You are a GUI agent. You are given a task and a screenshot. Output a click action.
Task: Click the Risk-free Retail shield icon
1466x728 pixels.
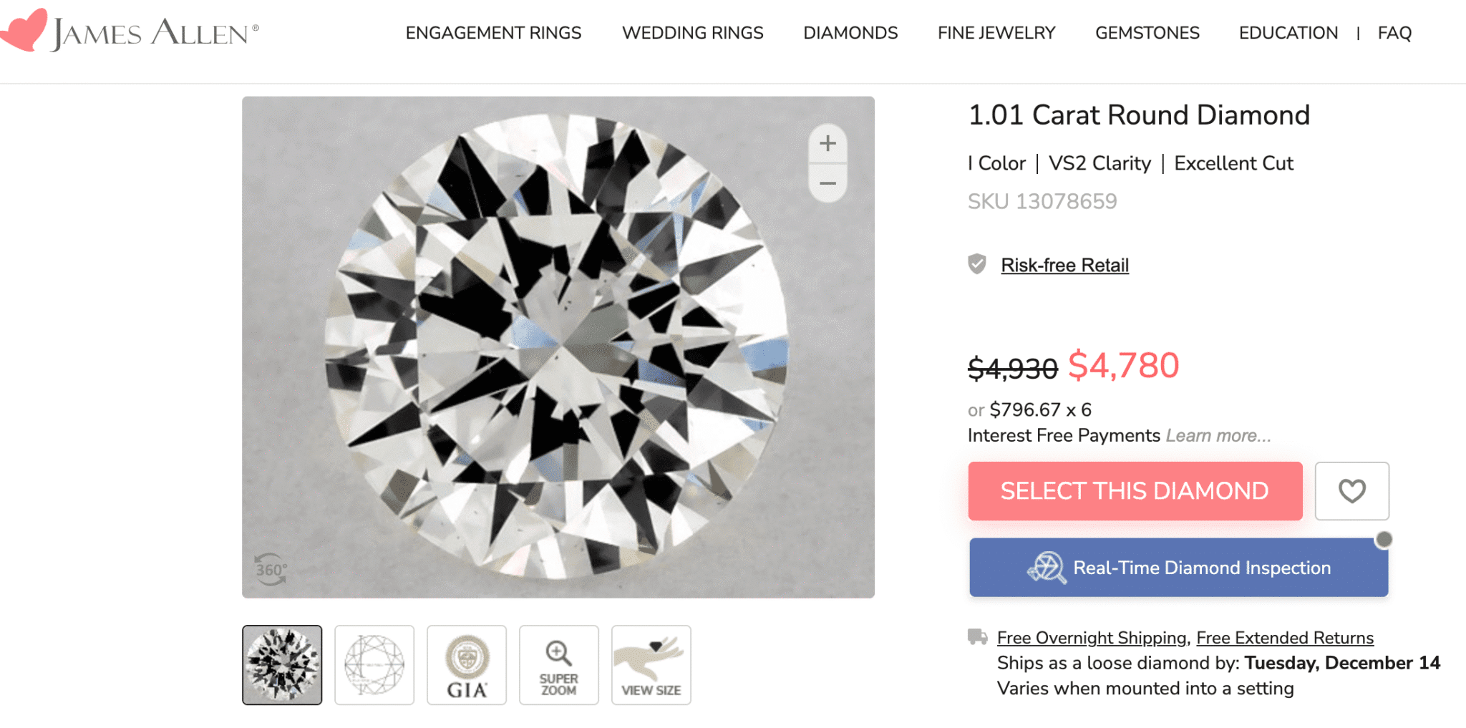click(x=977, y=264)
